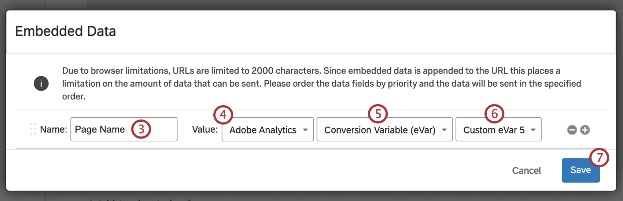Click the add field plus icon
623x201 pixels.
(x=585, y=130)
